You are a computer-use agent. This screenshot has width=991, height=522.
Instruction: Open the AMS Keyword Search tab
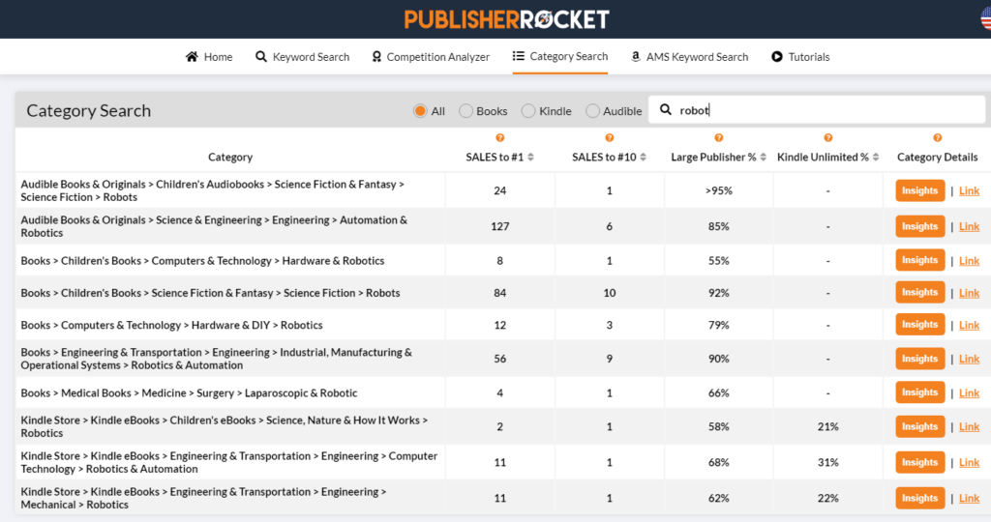tap(689, 57)
